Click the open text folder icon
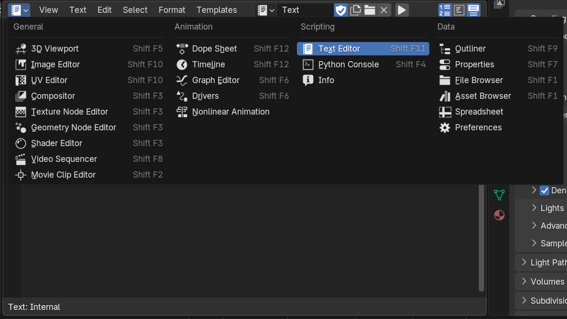Viewport: 567px width, 319px height. [370, 10]
